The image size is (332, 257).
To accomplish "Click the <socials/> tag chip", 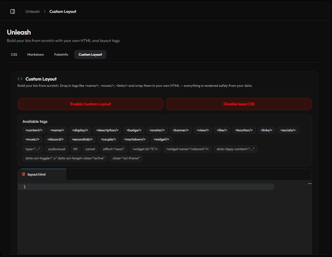I will click(x=288, y=130).
